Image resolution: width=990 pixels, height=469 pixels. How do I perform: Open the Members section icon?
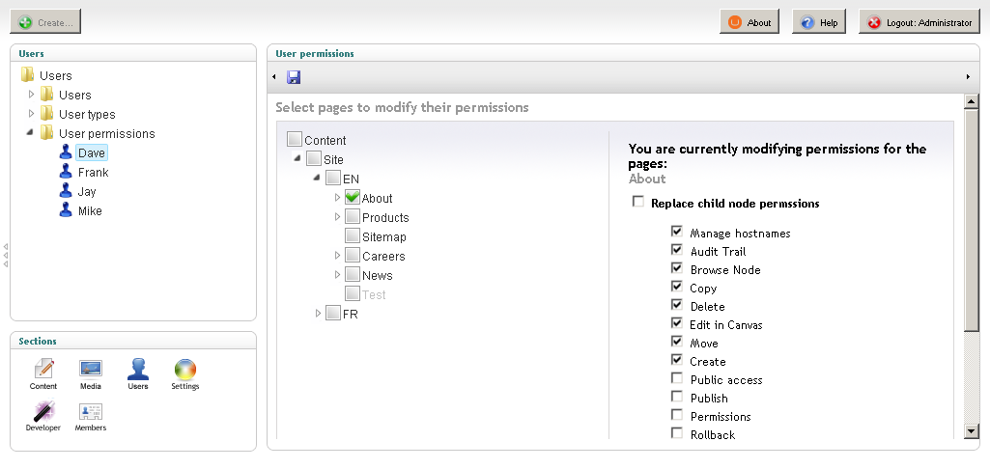[90, 411]
